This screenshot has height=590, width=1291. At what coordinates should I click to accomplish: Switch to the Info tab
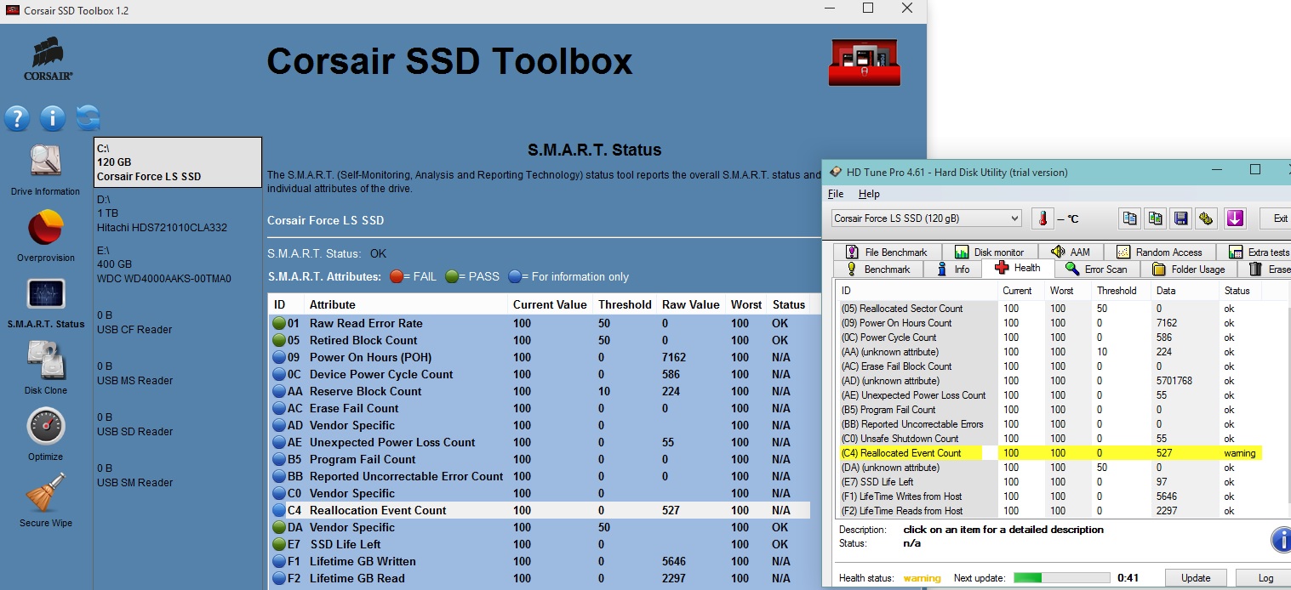953,269
